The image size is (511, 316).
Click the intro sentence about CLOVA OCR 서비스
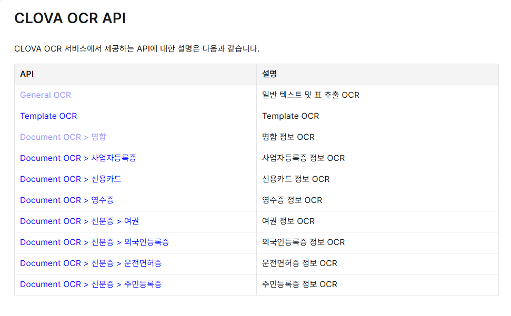click(x=137, y=49)
